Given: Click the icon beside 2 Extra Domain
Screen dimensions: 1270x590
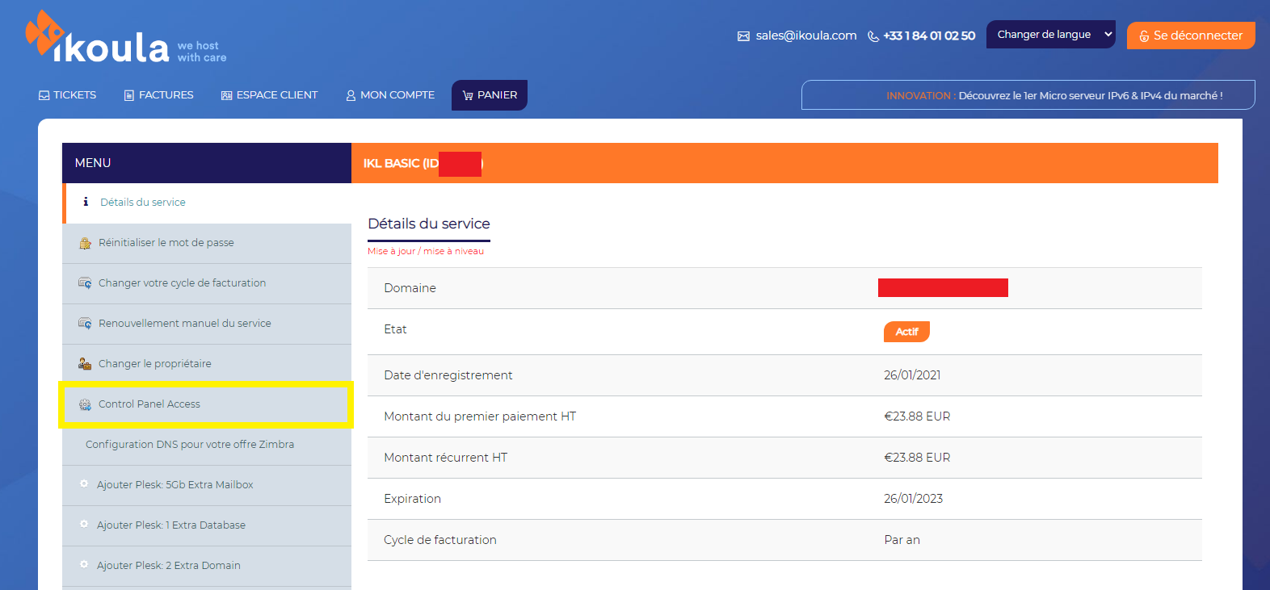Looking at the screenshot, I should point(84,565).
